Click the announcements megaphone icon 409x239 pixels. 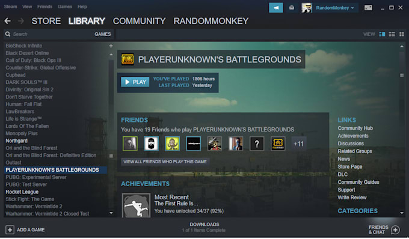pyautogui.click(x=275, y=8)
